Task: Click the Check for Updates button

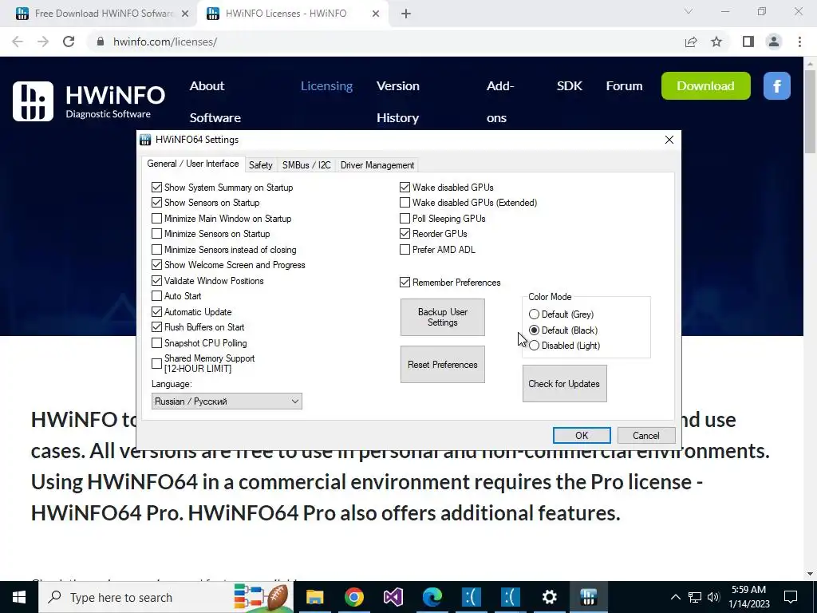Action: (x=564, y=384)
